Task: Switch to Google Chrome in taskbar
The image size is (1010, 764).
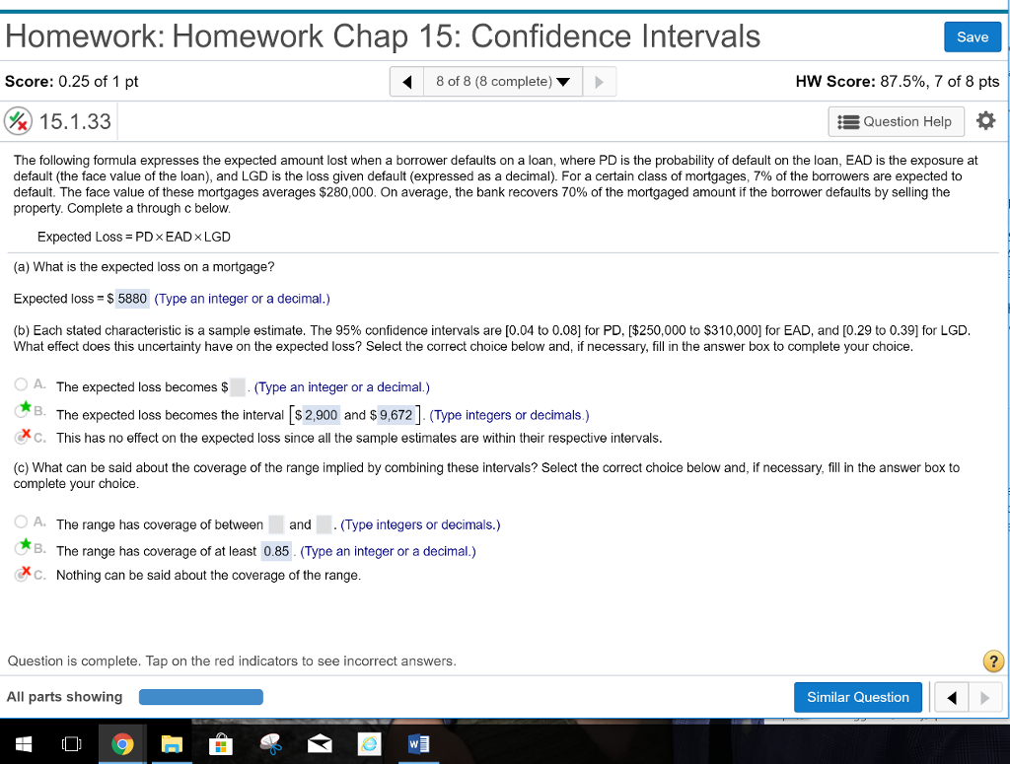Action: (122, 744)
